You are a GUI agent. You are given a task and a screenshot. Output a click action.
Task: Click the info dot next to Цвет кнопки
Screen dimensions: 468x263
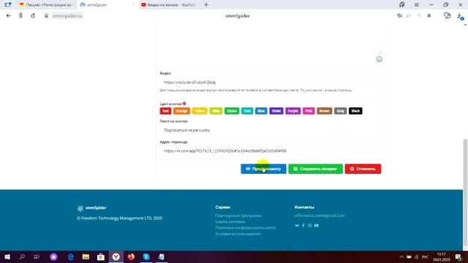coord(184,104)
